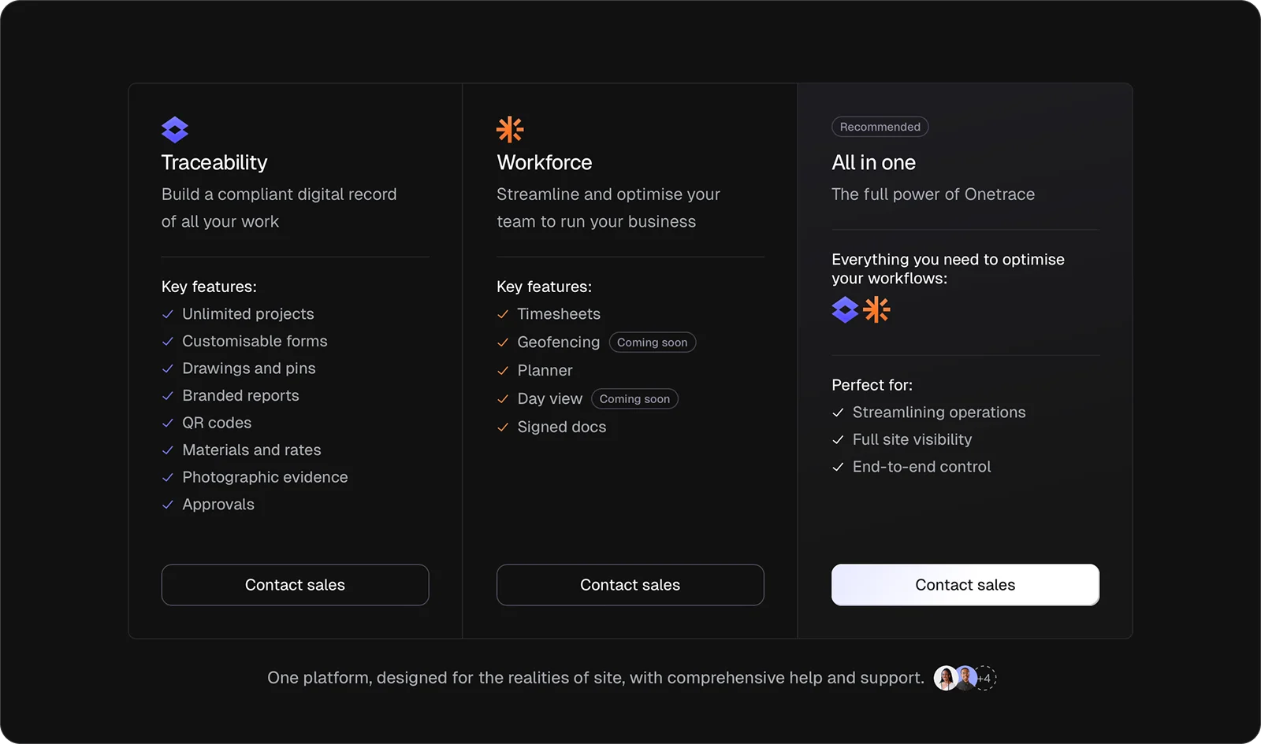Image resolution: width=1261 pixels, height=744 pixels.
Task: Select the orange Workforce asterisk icon
Action: point(510,128)
